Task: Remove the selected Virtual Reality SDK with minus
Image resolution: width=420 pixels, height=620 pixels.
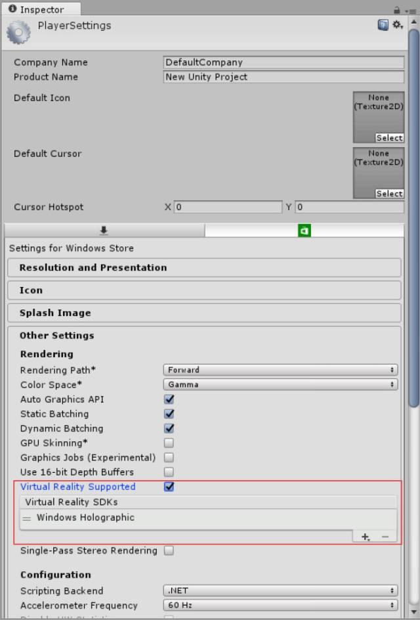Action: coord(385,537)
